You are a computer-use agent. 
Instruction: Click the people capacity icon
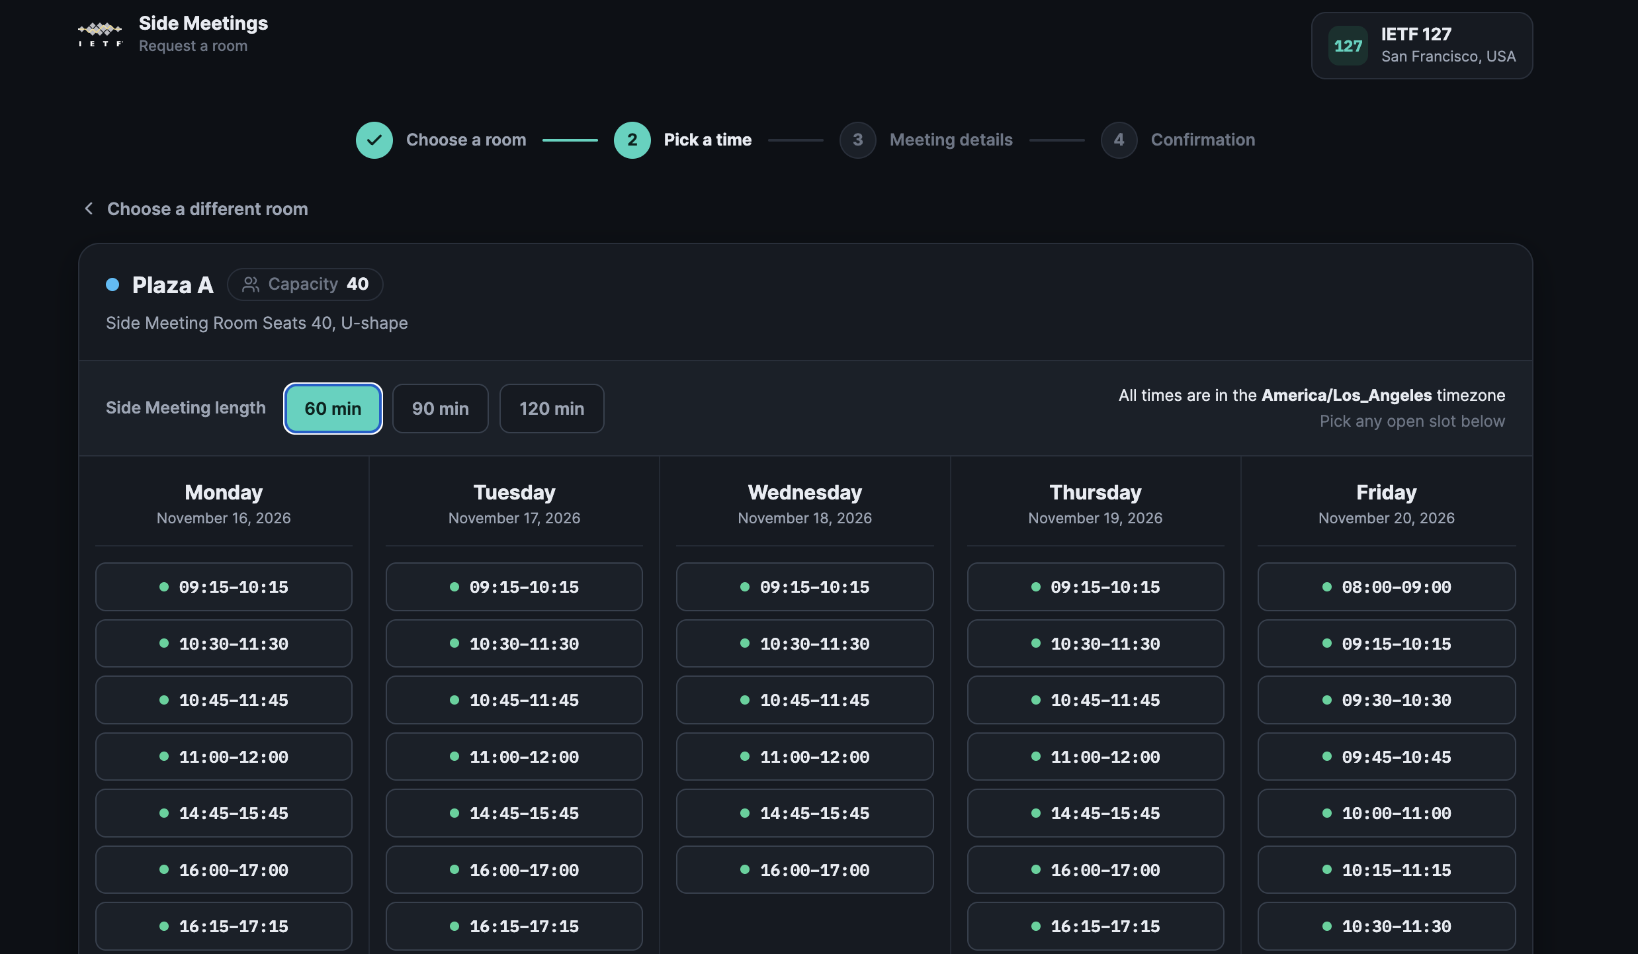251,284
